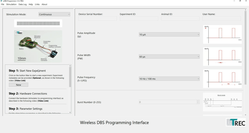Image resolution: width=249 pixels, height=133 pixels.
Task: Click the Device Serial Number field
Action: (x=98, y=19)
